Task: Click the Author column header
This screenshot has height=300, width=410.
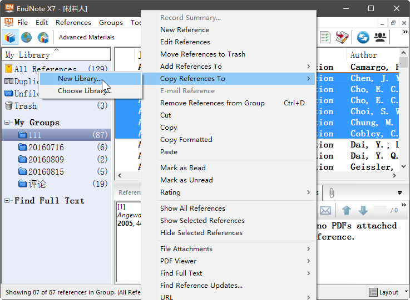Action: (x=373, y=55)
